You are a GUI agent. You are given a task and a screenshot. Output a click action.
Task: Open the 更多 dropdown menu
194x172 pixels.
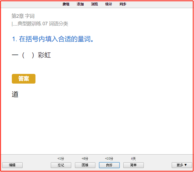(x=182, y=165)
